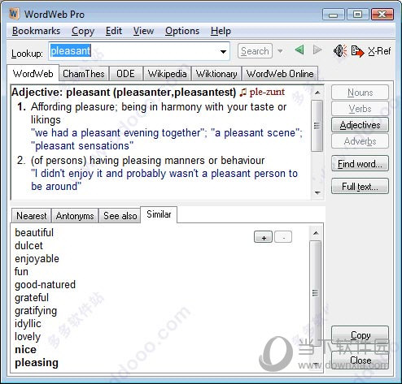The height and width of the screenshot is (384, 402).
Task: Click the definition pane scroll up arrow
Action: click(x=317, y=93)
